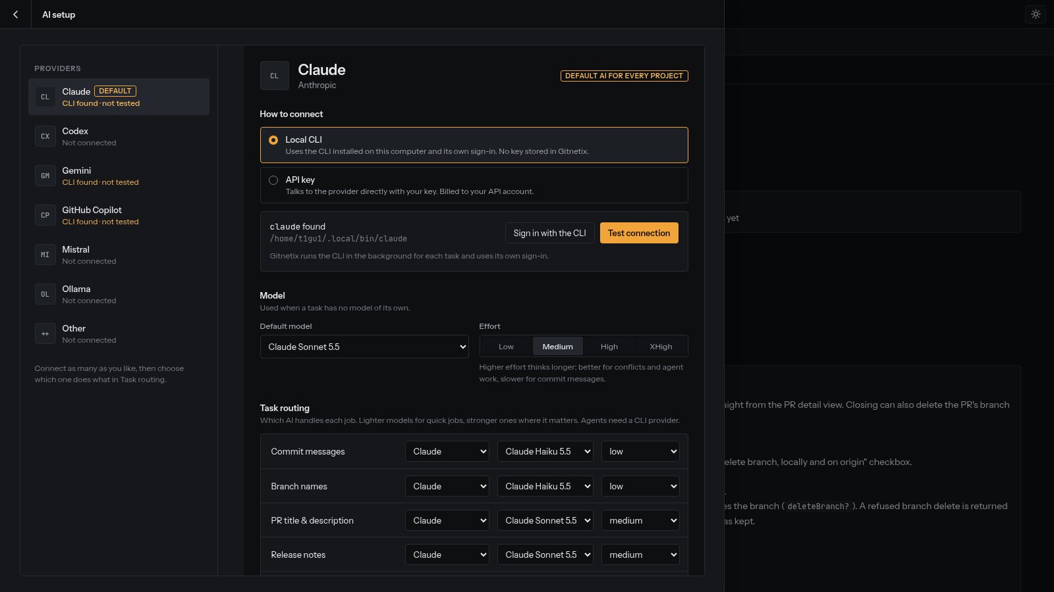1054x592 pixels.
Task: Click the claude CLI path text
Action: tap(338, 239)
